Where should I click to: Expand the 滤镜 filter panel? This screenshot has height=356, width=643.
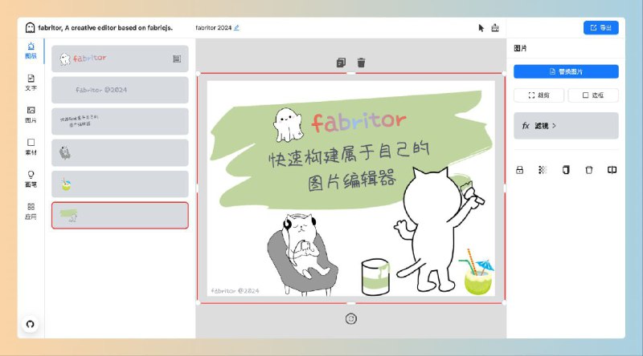point(566,126)
